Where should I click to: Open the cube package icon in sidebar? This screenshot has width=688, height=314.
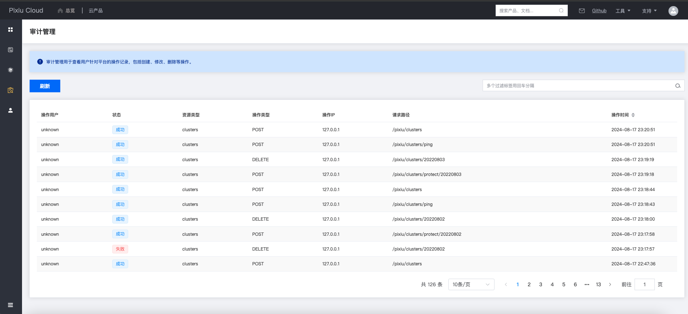10,70
